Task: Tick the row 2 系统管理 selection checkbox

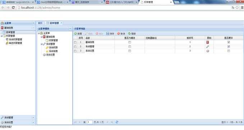Action: (75, 47)
